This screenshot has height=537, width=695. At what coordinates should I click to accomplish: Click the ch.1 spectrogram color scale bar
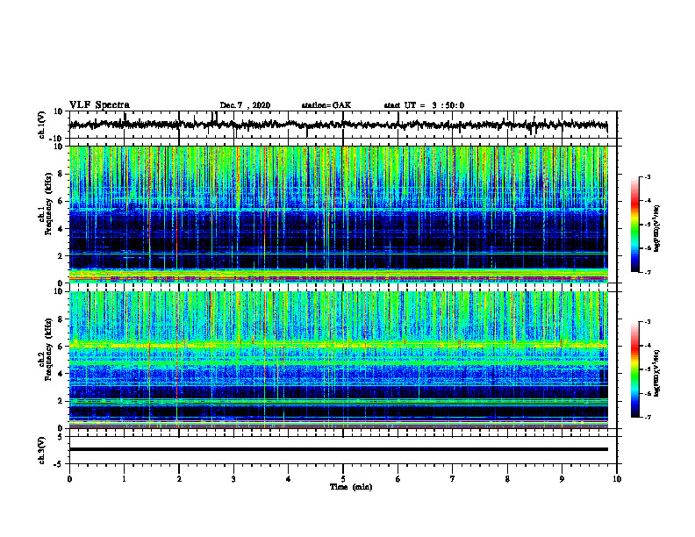tap(635, 225)
